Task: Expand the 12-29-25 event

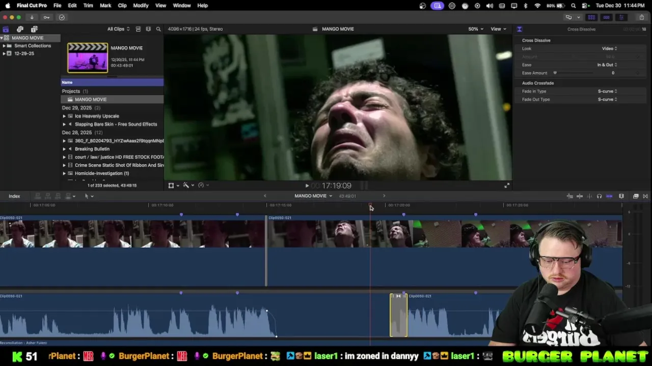Action: click(4, 53)
